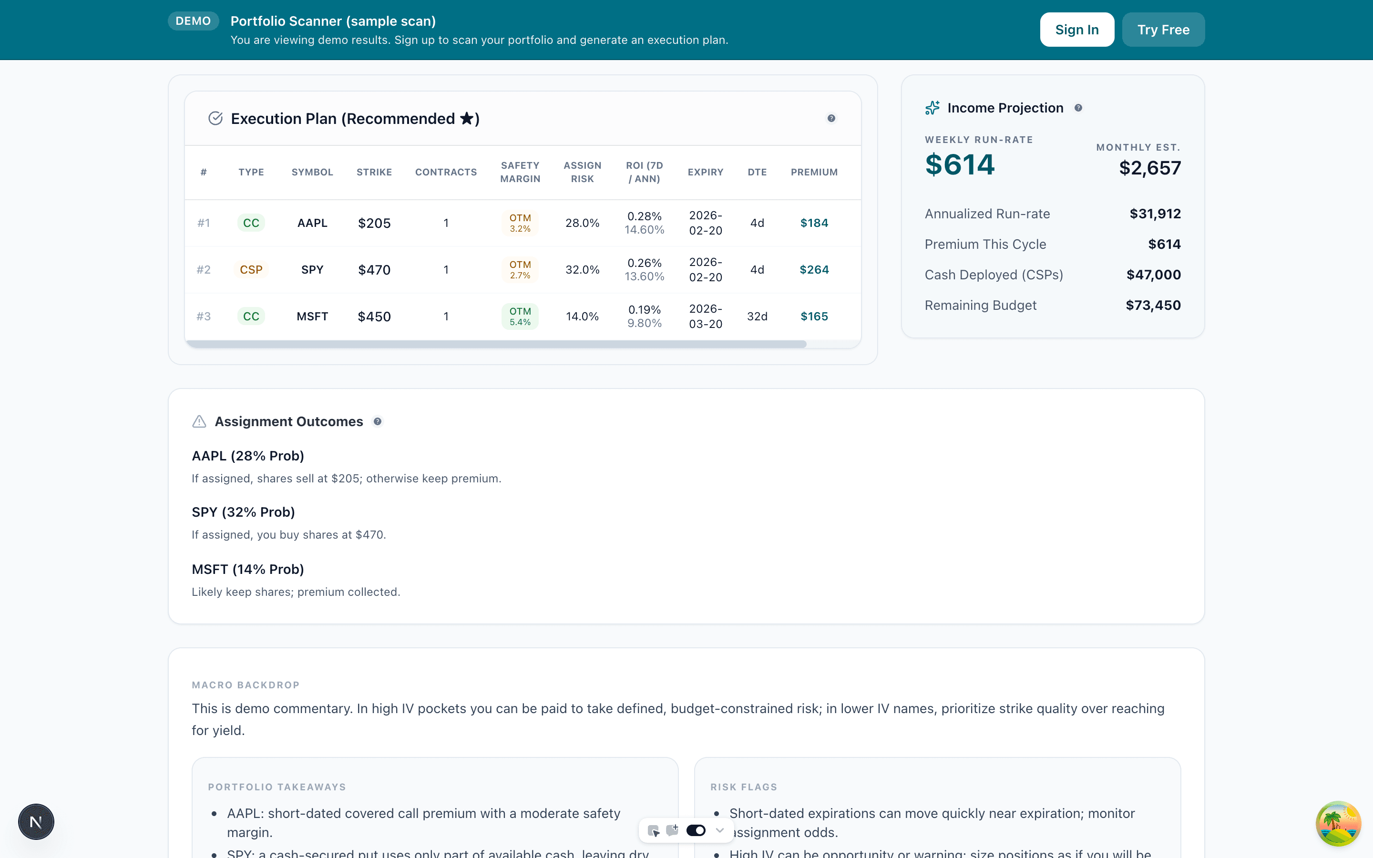Open the $264 SPY premium link

(814, 269)
